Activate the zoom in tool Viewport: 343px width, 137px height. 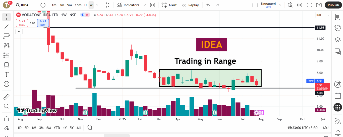click(x=7, y=106)
